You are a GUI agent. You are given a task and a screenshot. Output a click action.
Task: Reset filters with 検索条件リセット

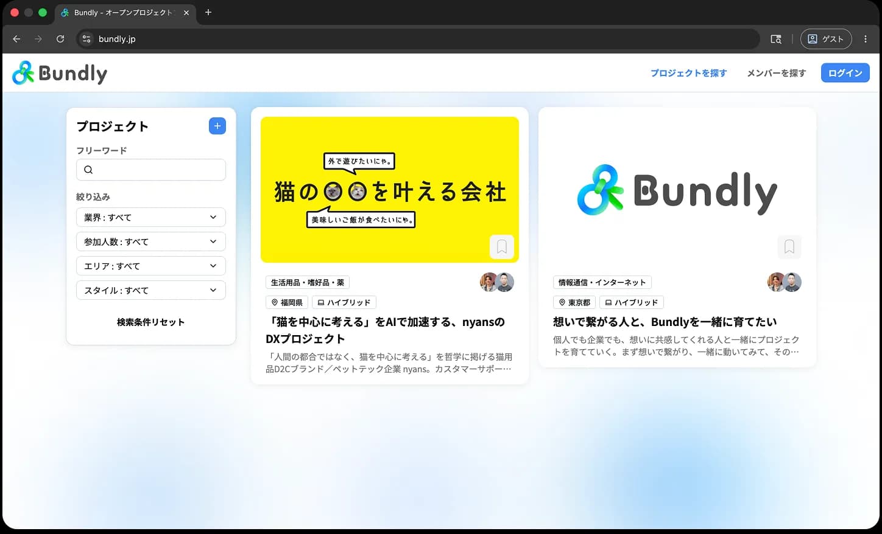pyautogui.click(x=151, y=322)
